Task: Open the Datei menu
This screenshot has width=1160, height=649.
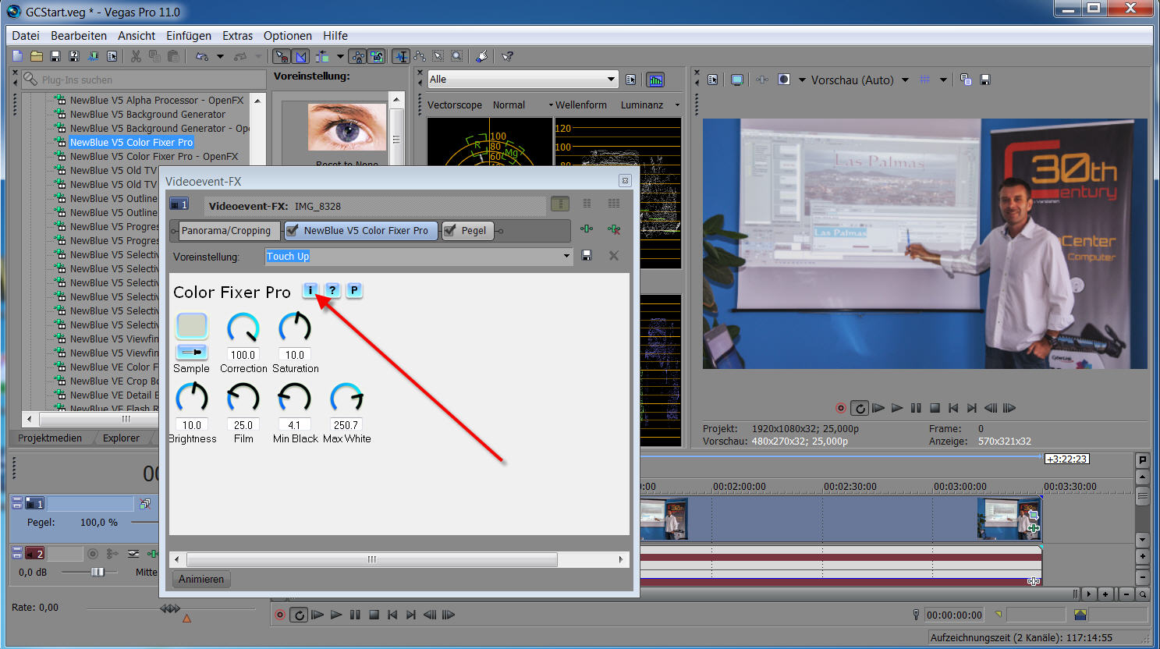Action: 26,36
